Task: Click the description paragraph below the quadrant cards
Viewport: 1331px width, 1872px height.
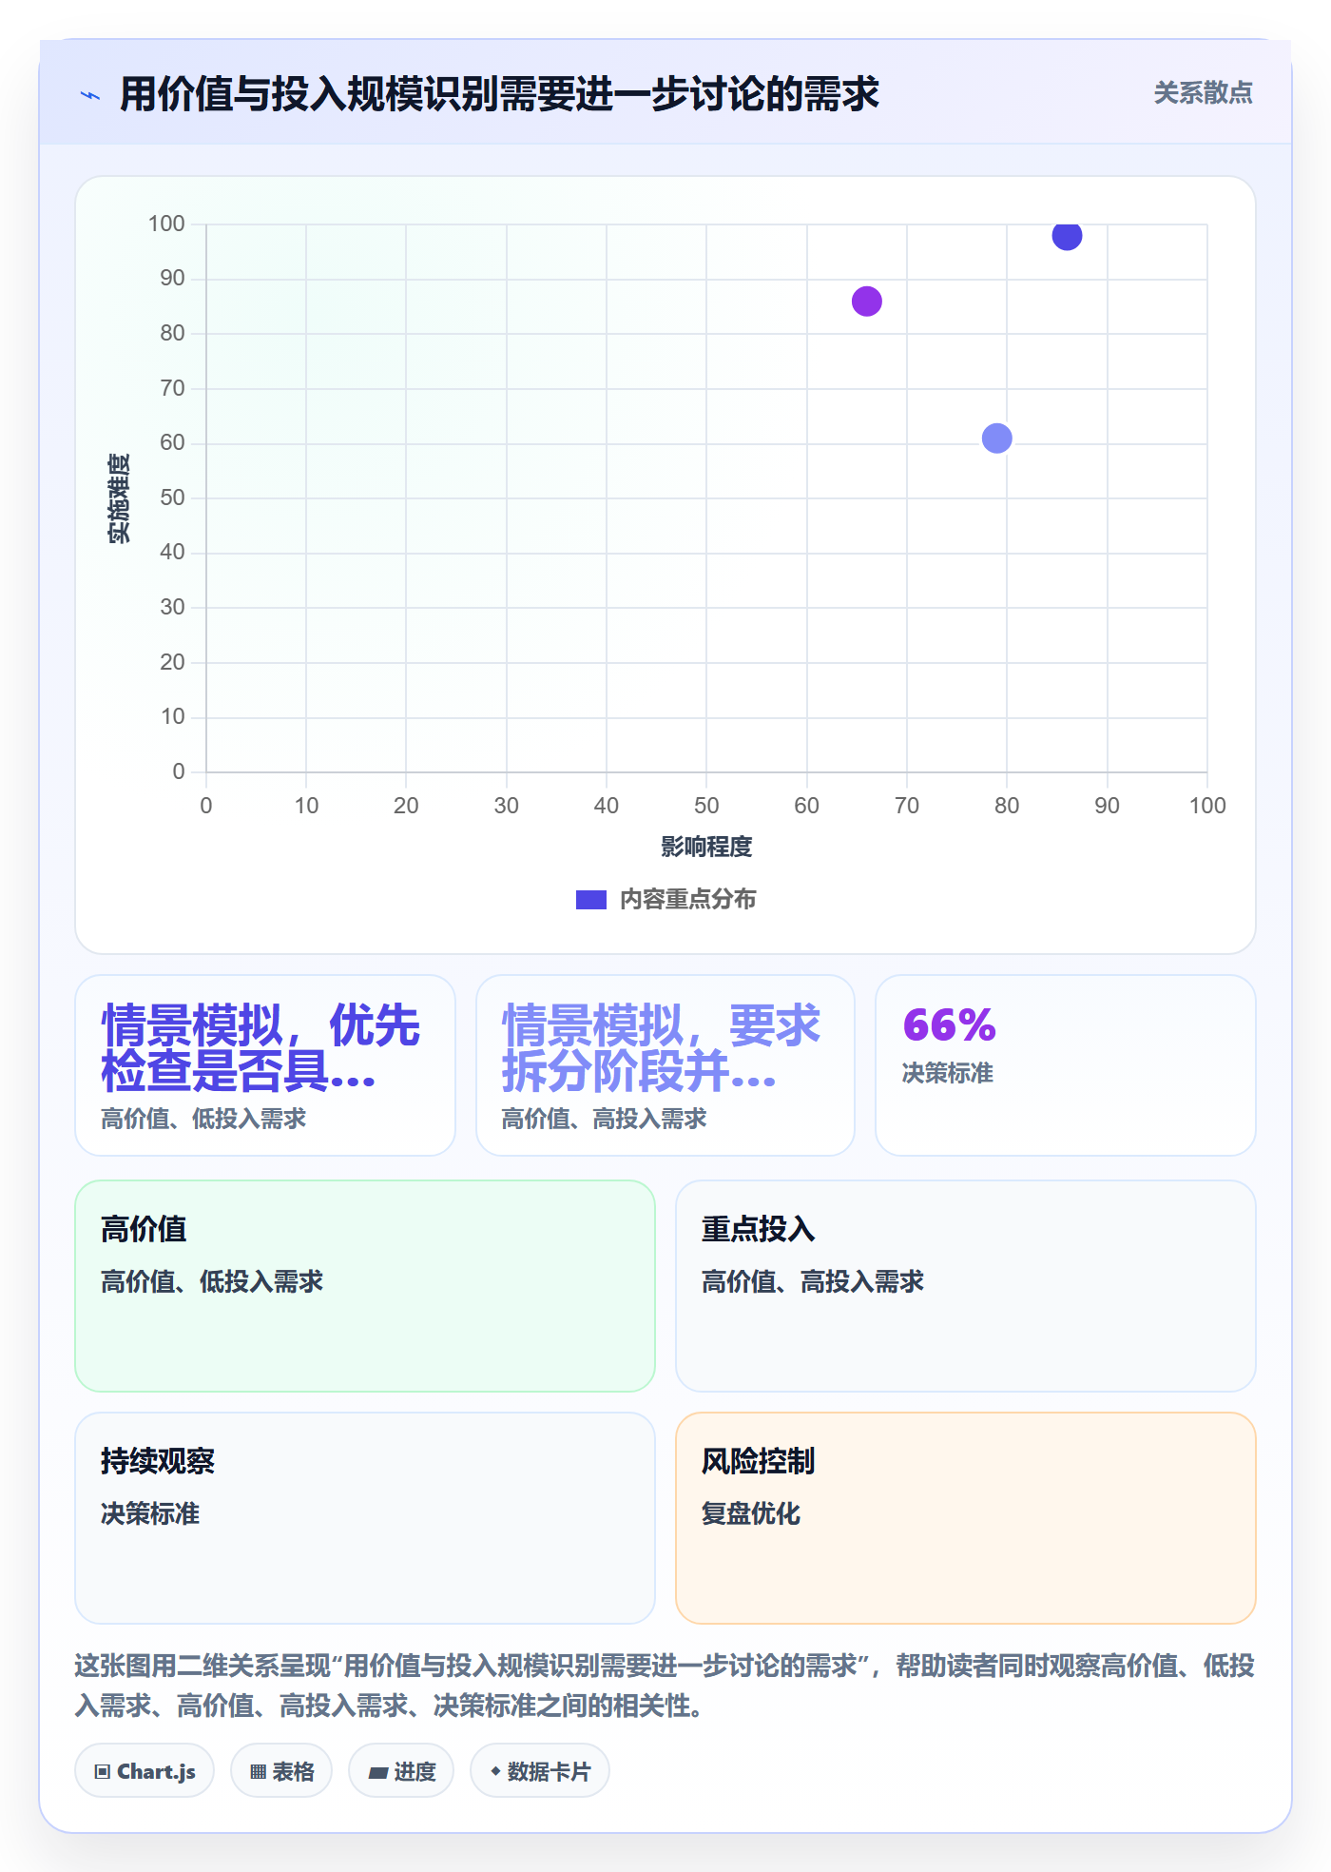Action: 665,1686
